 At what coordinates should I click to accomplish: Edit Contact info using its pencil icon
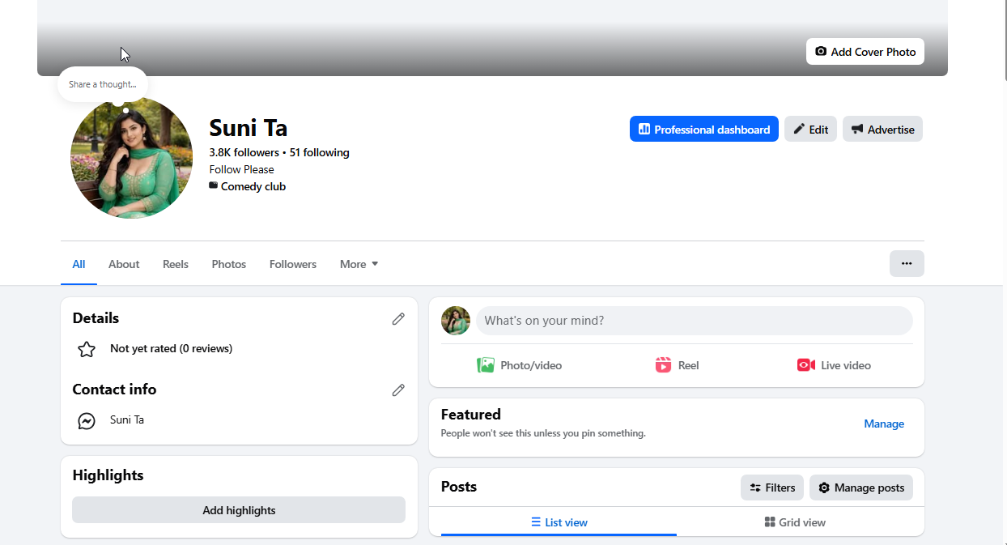click(398, 390)
